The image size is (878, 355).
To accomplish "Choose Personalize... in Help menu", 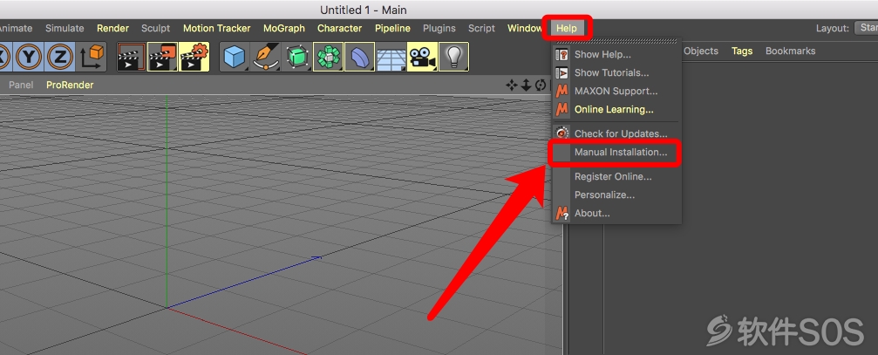I will (x=616, y=195).
